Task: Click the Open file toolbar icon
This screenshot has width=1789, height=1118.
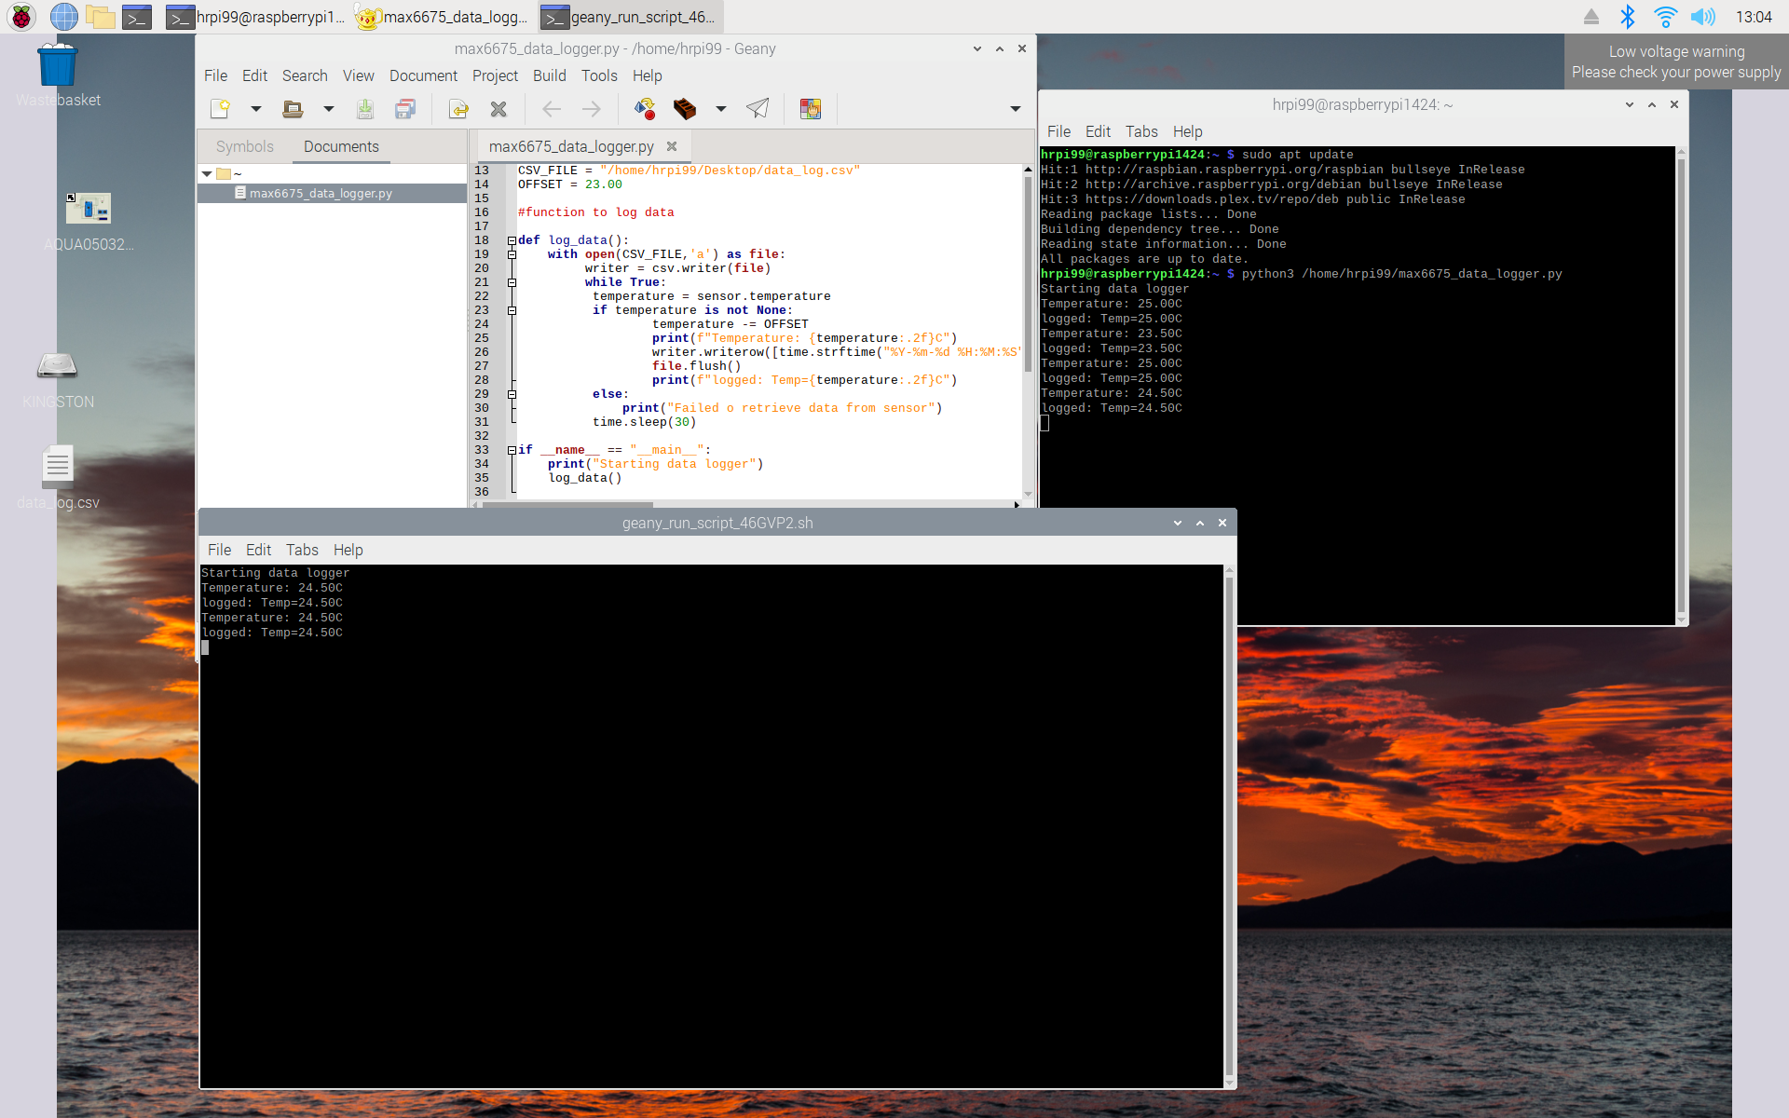Action: click(x=293, y=109)
